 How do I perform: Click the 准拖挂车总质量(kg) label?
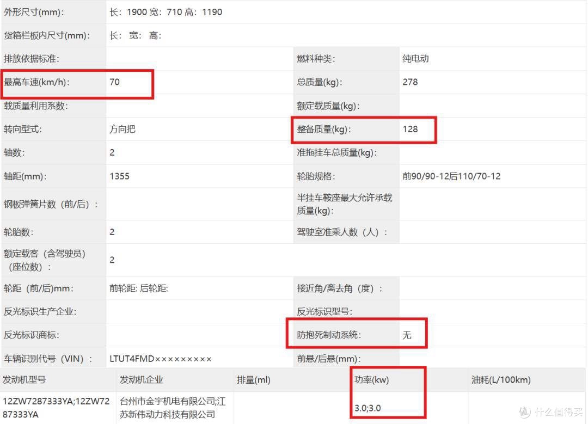click(337, 152)
